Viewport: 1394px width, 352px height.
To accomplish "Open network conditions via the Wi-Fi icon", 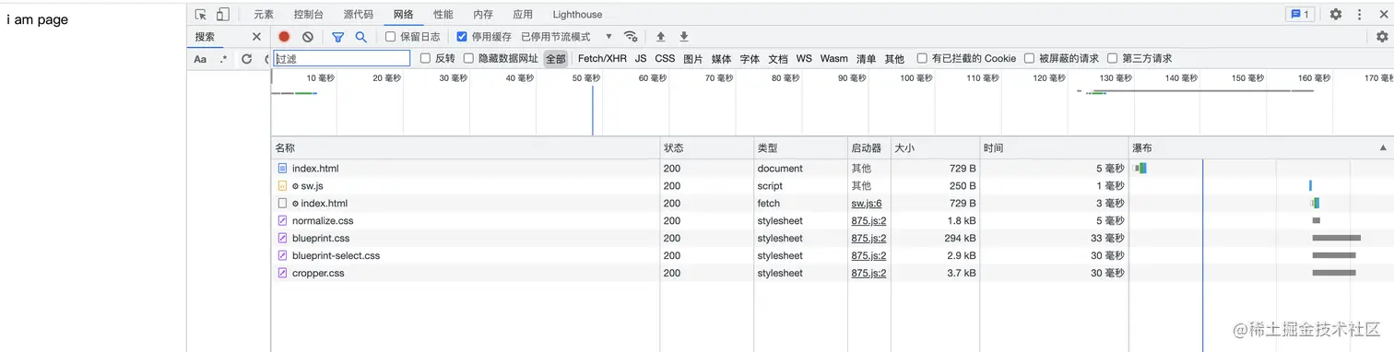I will [x=631, y=37].
